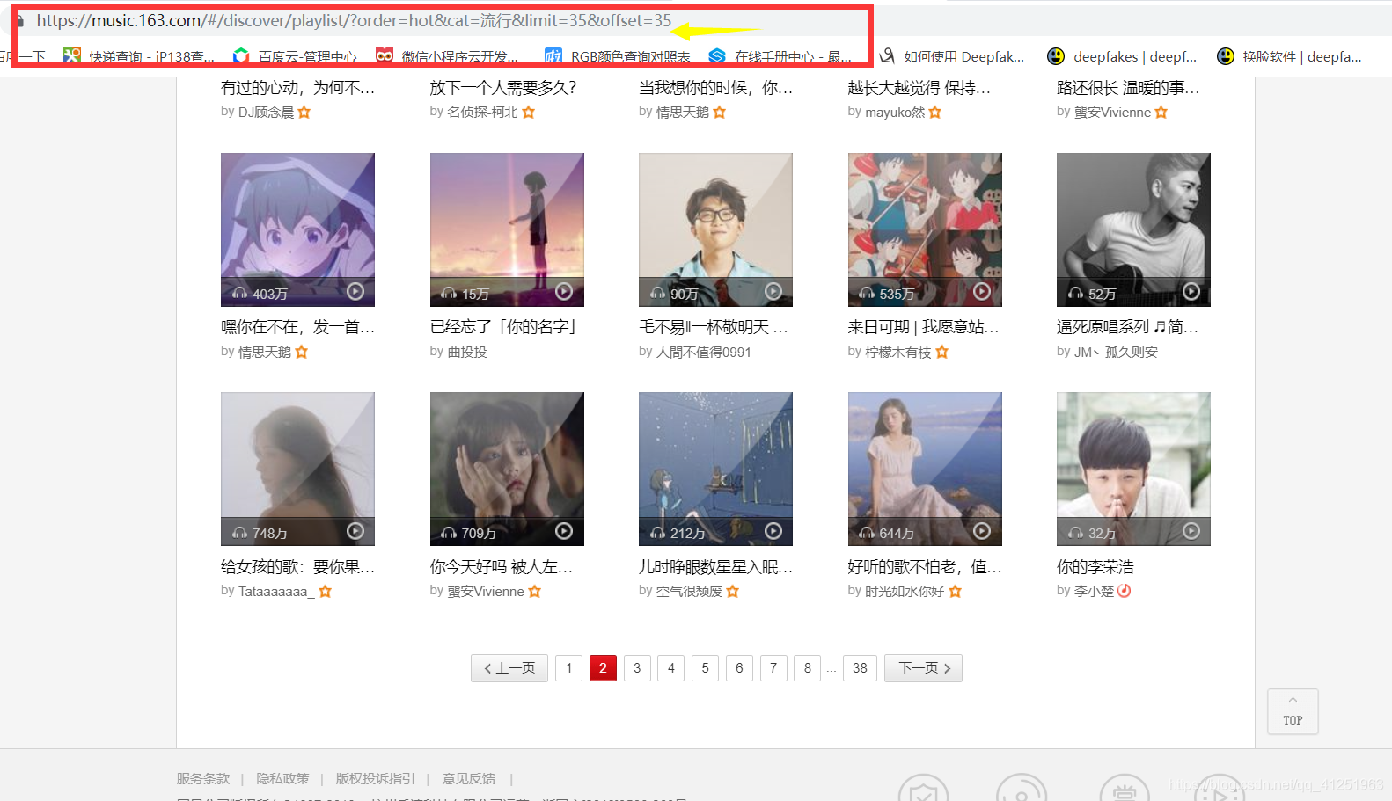Screen dimensions: 1392x801
Task: Open the 隐私政策 footer link
Action: pos(282,778)
